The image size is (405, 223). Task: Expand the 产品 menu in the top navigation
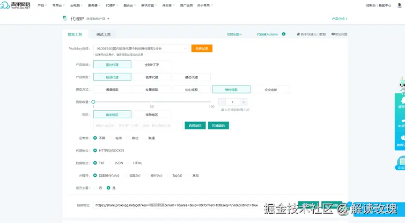tap(42, 5)
